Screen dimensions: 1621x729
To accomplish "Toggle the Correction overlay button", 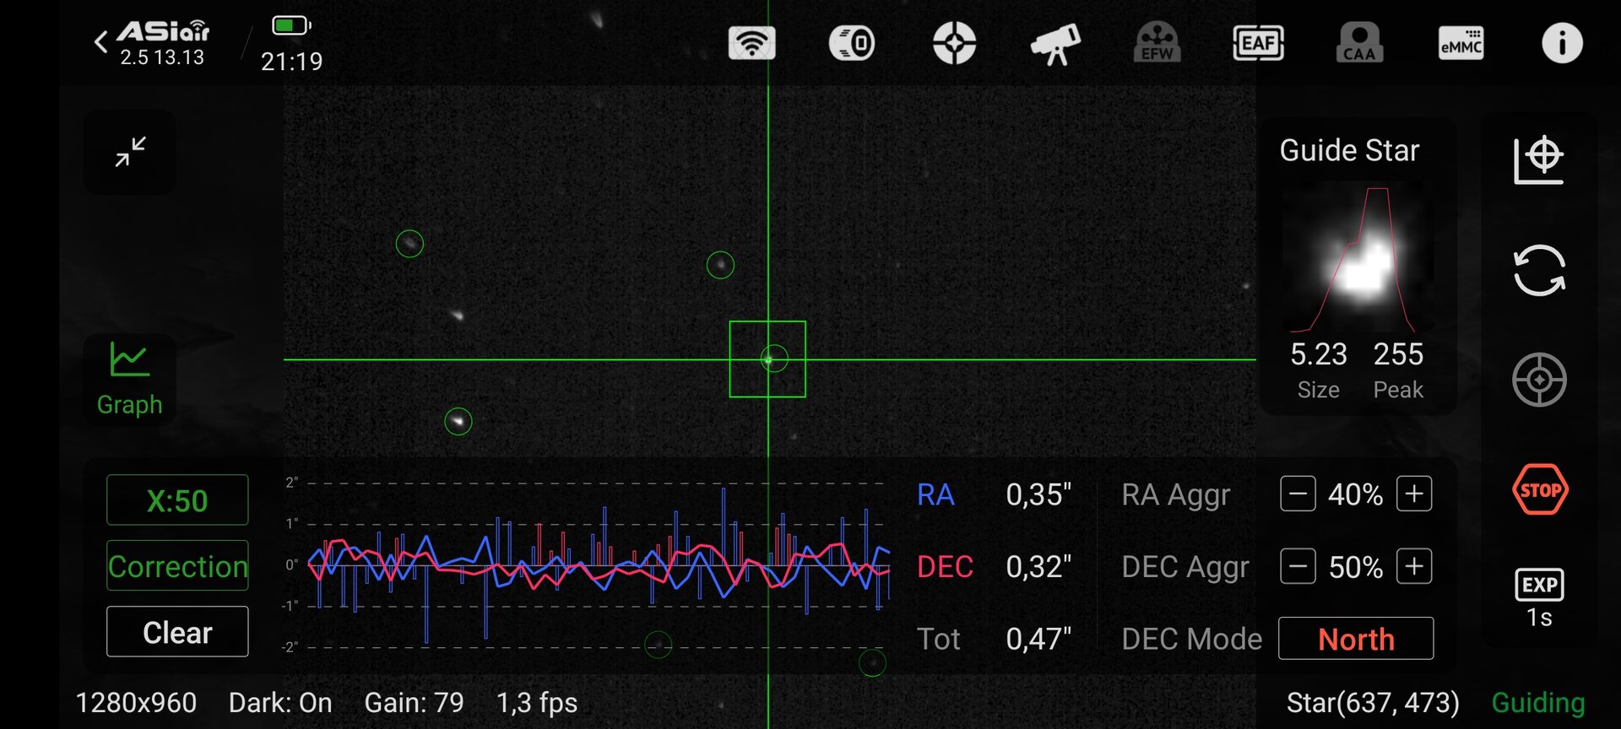I will click(177, 565).
